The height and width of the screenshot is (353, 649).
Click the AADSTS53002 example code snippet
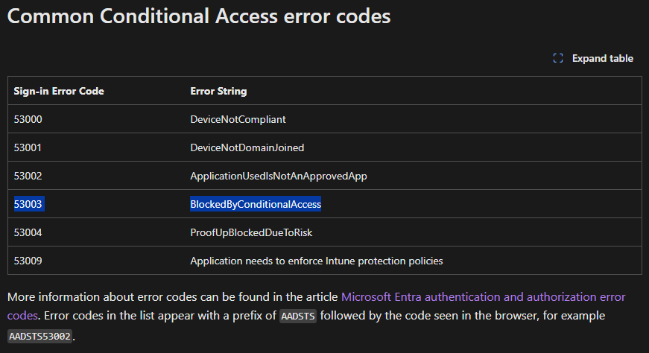click(x=40, y=336)
